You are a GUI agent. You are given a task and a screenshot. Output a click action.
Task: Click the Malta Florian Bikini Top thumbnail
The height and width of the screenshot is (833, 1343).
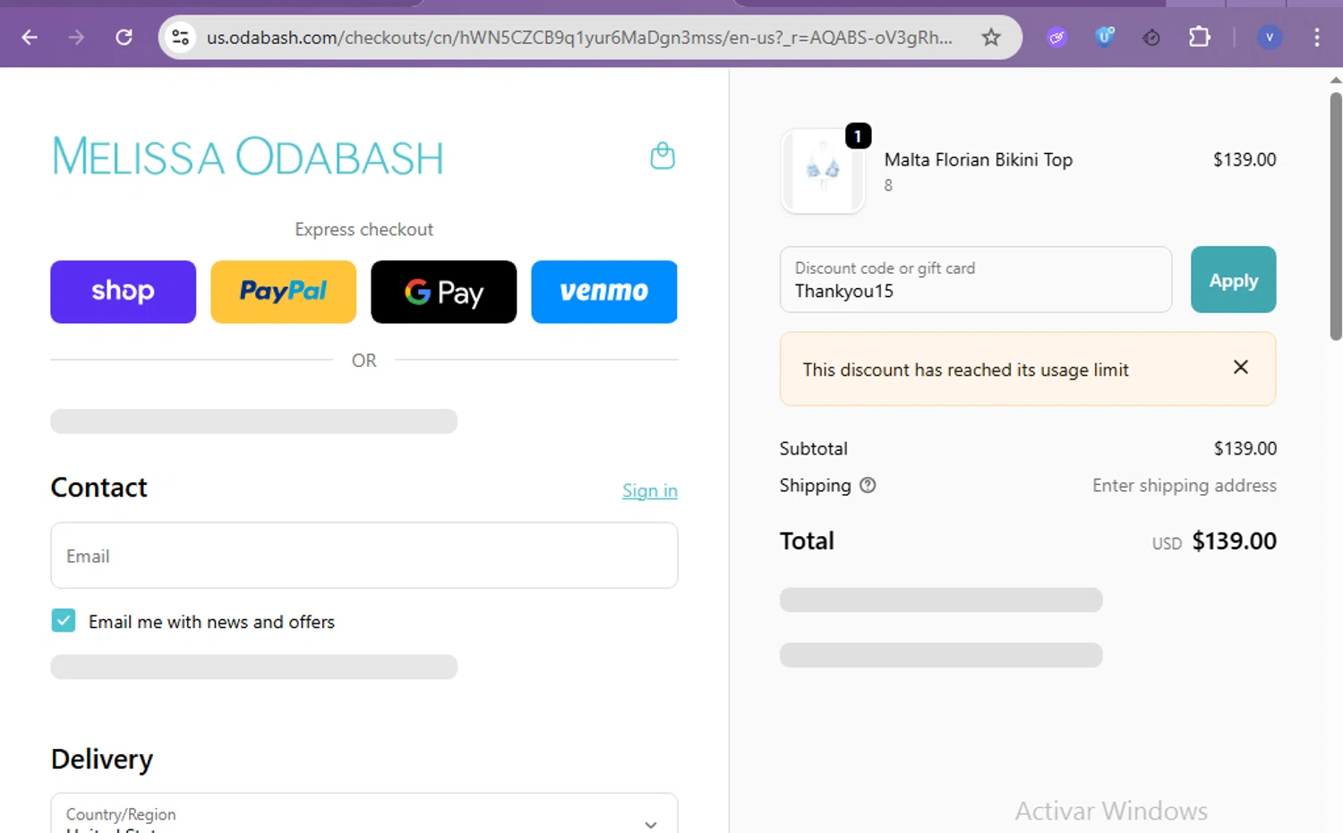tap(823, 170)
